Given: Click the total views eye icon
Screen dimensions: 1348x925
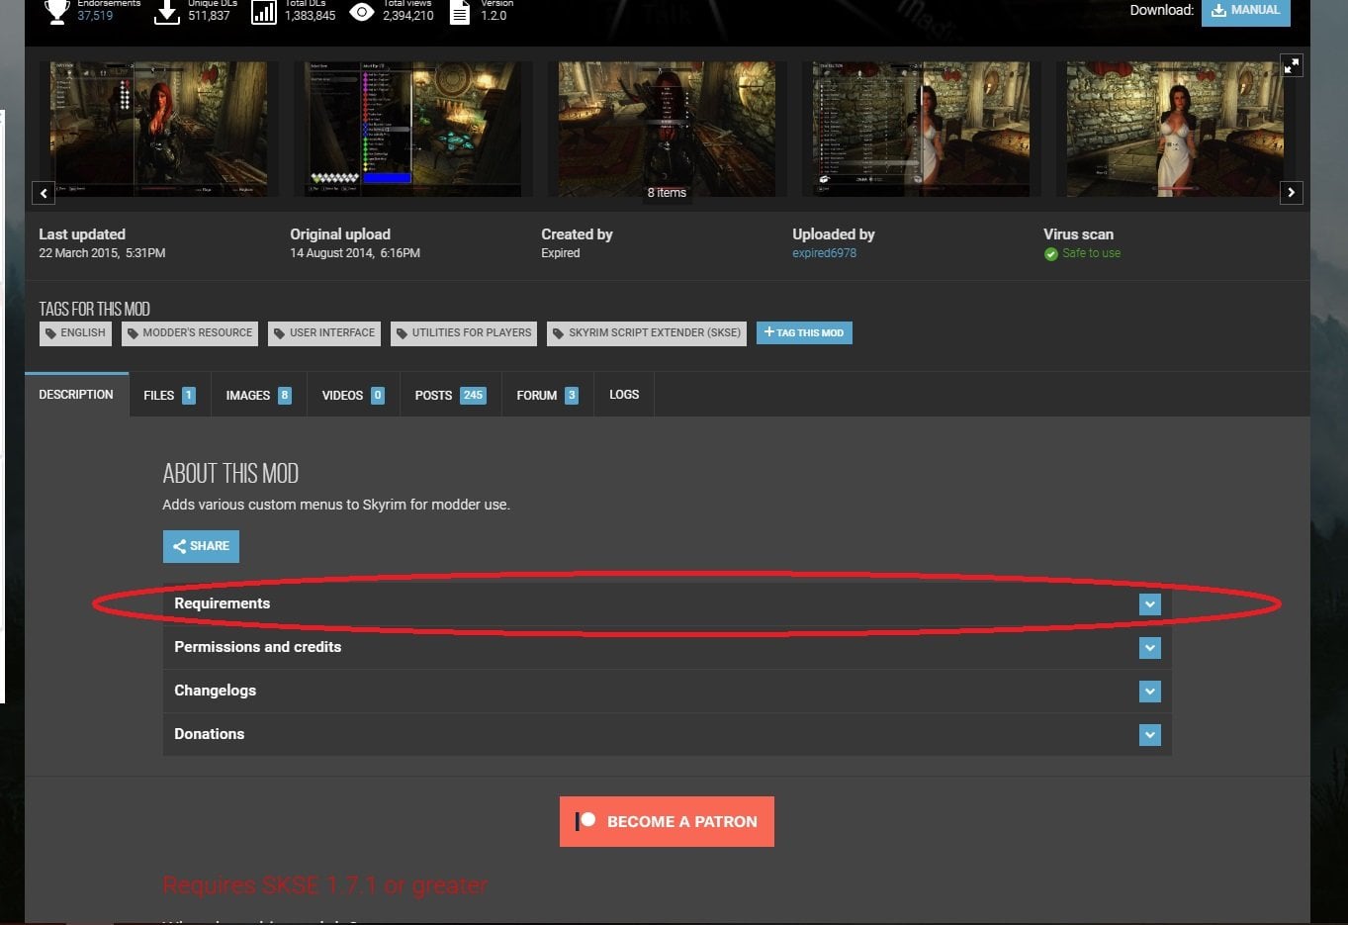Looking at the screenshot, I should point(362,12).
